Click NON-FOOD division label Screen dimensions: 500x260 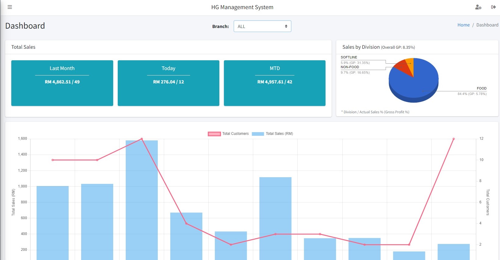click(x=350, y=67)
